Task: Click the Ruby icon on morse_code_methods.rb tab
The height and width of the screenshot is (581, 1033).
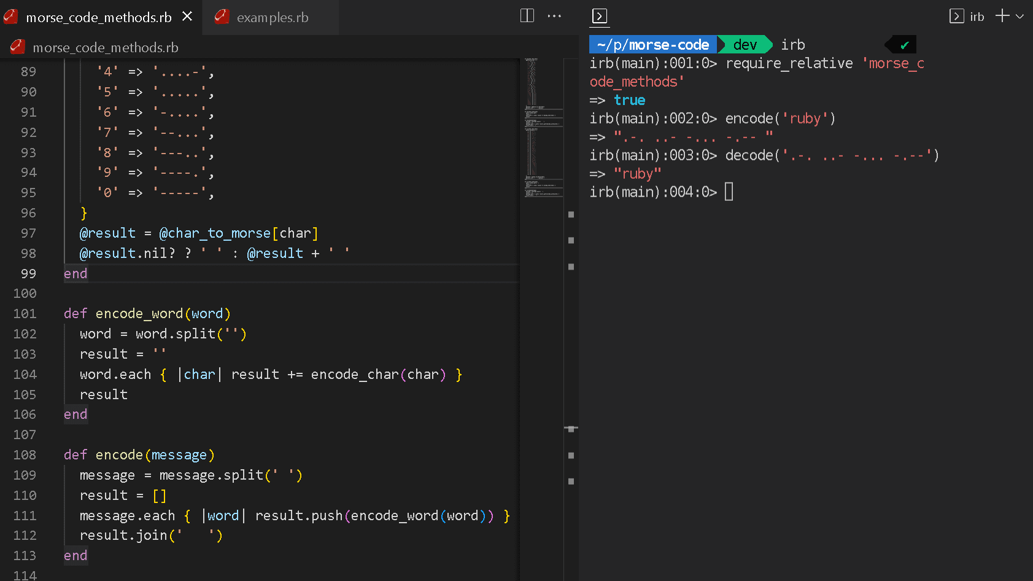Action: (x=11, y=17)
